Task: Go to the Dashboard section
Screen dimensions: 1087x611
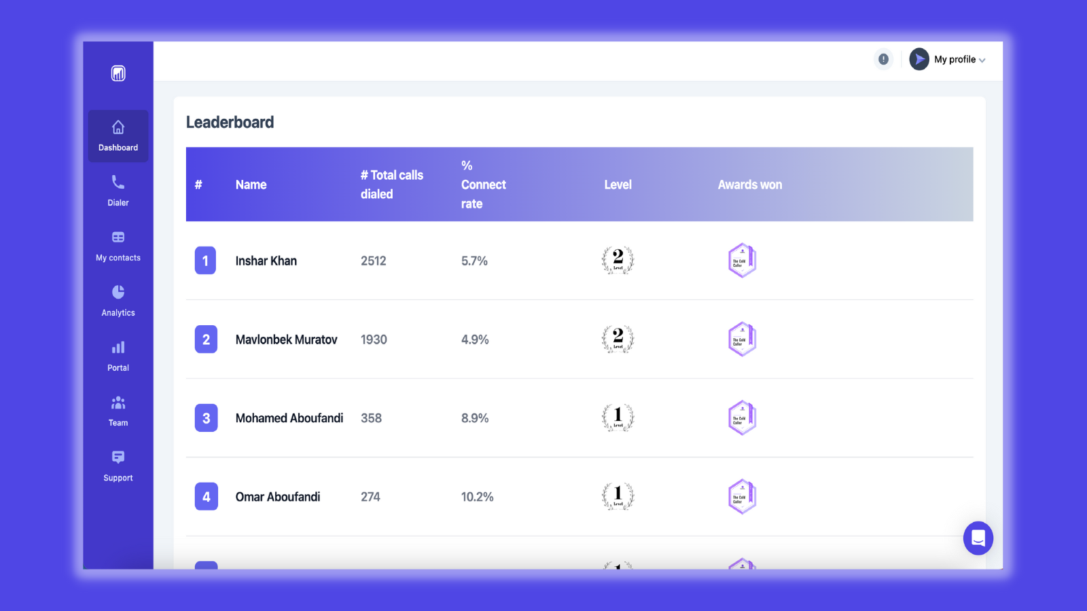Action: click(118, 136)
